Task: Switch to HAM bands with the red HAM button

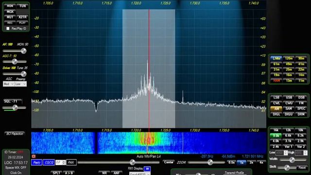Action: coord(276,81)
